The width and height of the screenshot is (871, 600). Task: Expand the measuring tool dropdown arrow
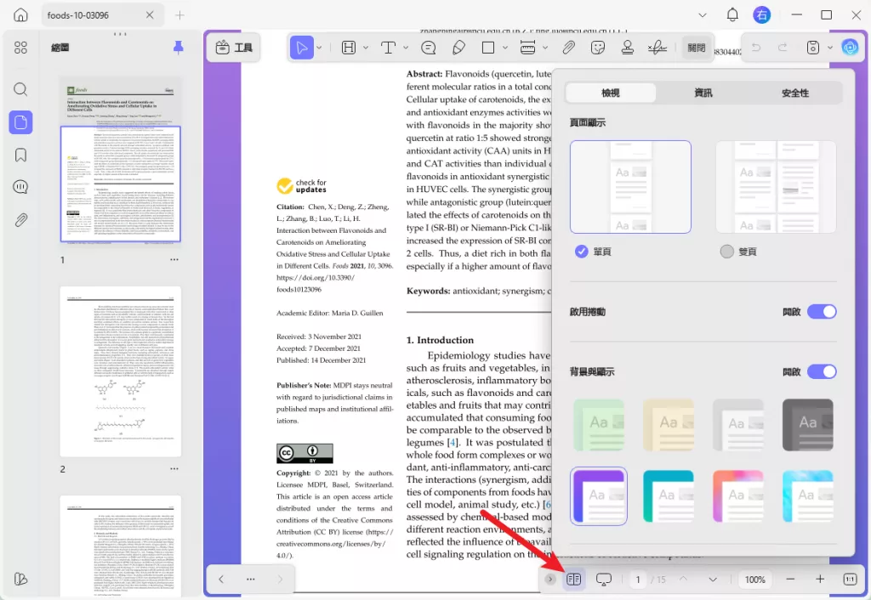[x=545, y=48]
